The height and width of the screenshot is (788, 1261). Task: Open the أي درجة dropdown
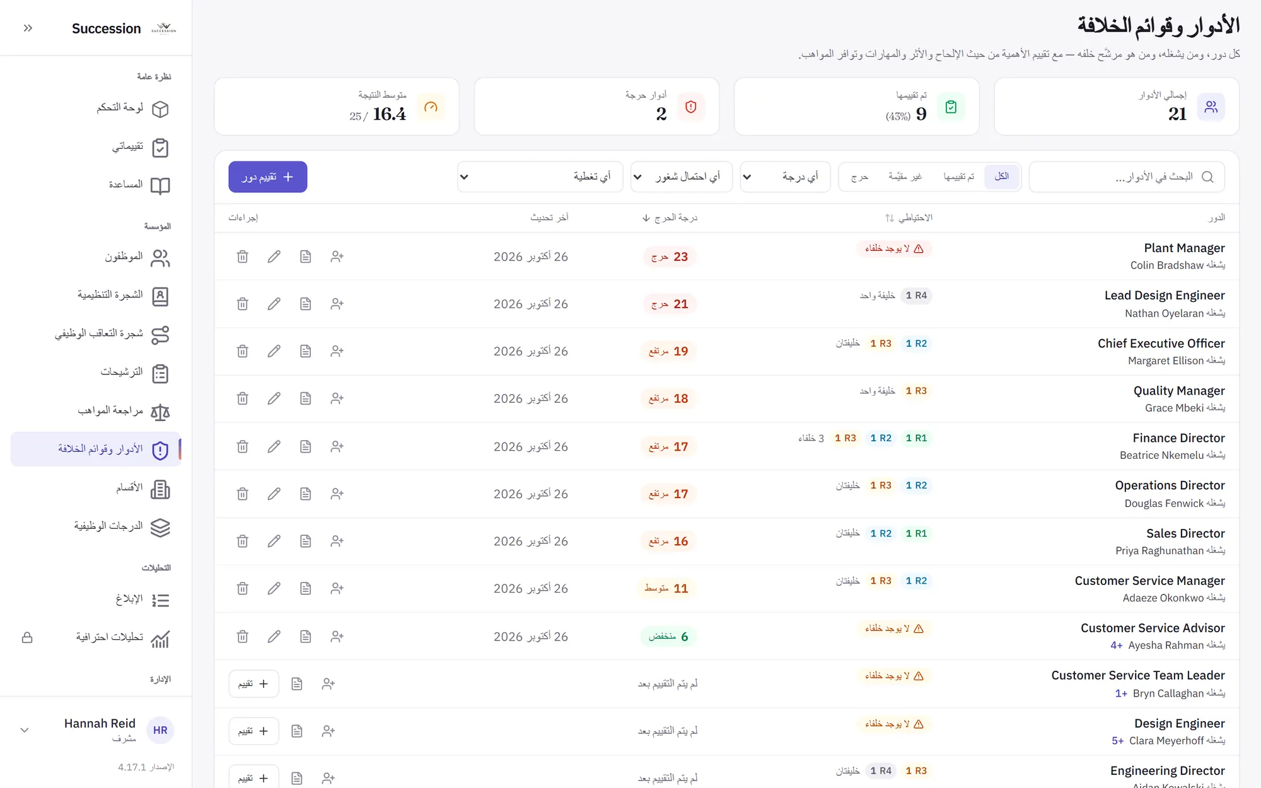tap(785, 177)
